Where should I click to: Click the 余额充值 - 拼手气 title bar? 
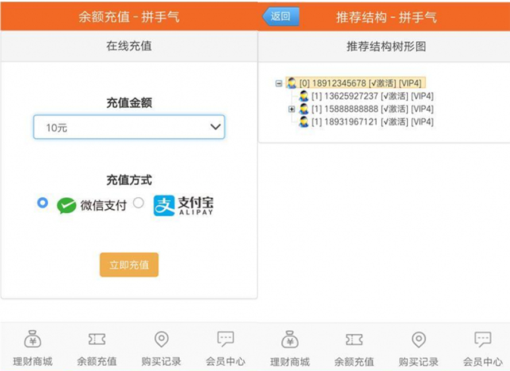coord(129,17)
